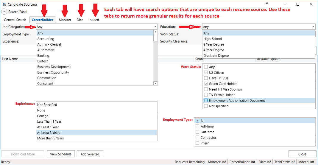Check the Intern employment box
Screen dimensions: 318x165
click(x=197, y=143)
